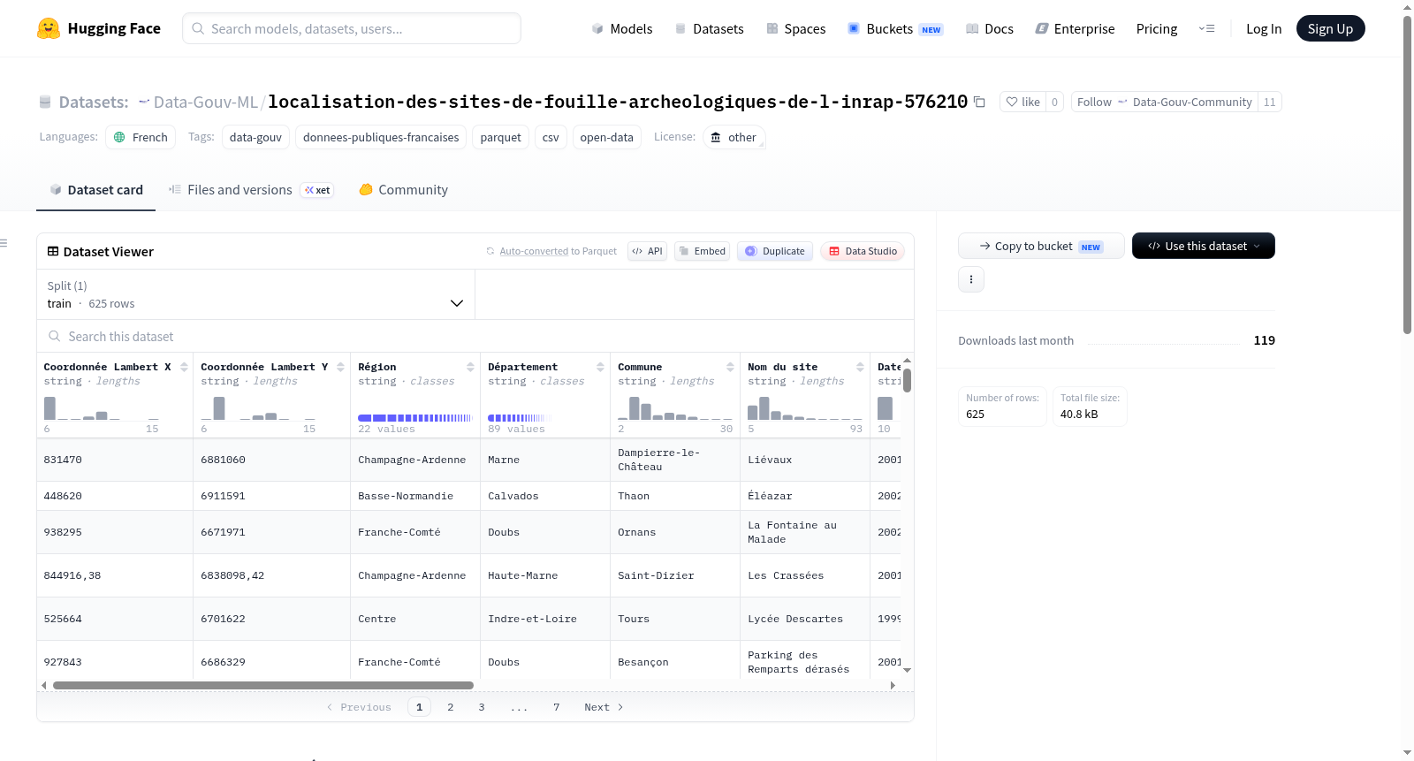Click the Sign Up button
Viewport: 1414px width, 761px height.
(x=1330, y=28)
